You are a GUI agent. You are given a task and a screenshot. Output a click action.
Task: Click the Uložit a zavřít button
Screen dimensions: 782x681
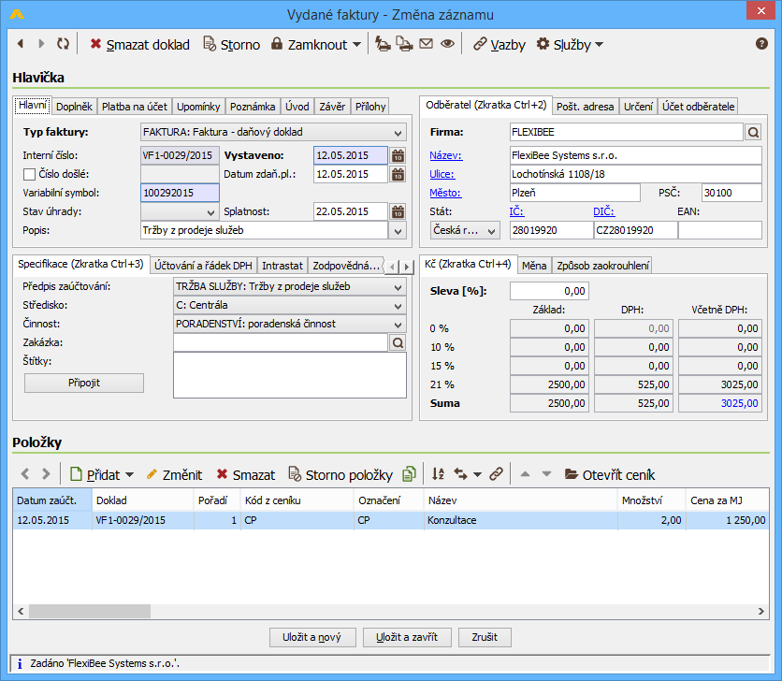pyautogui.click(x=407, y=637)
